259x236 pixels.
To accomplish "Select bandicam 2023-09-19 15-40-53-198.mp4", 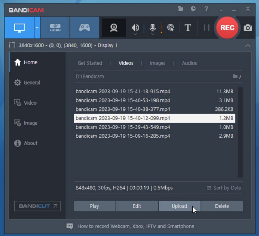I will pyautogui.click(x=154, y=100).
